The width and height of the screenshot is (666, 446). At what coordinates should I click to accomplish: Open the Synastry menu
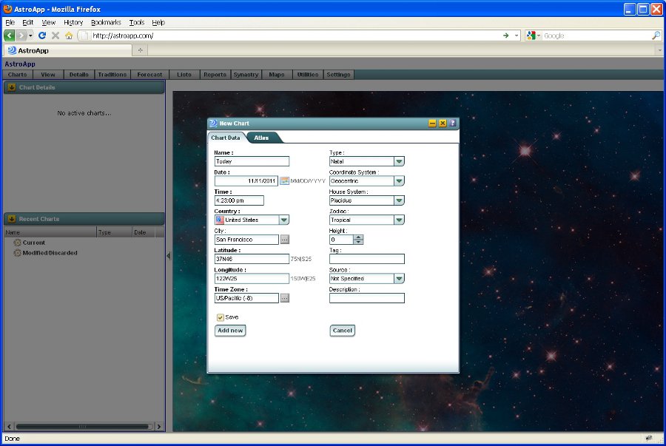(246, 75)
